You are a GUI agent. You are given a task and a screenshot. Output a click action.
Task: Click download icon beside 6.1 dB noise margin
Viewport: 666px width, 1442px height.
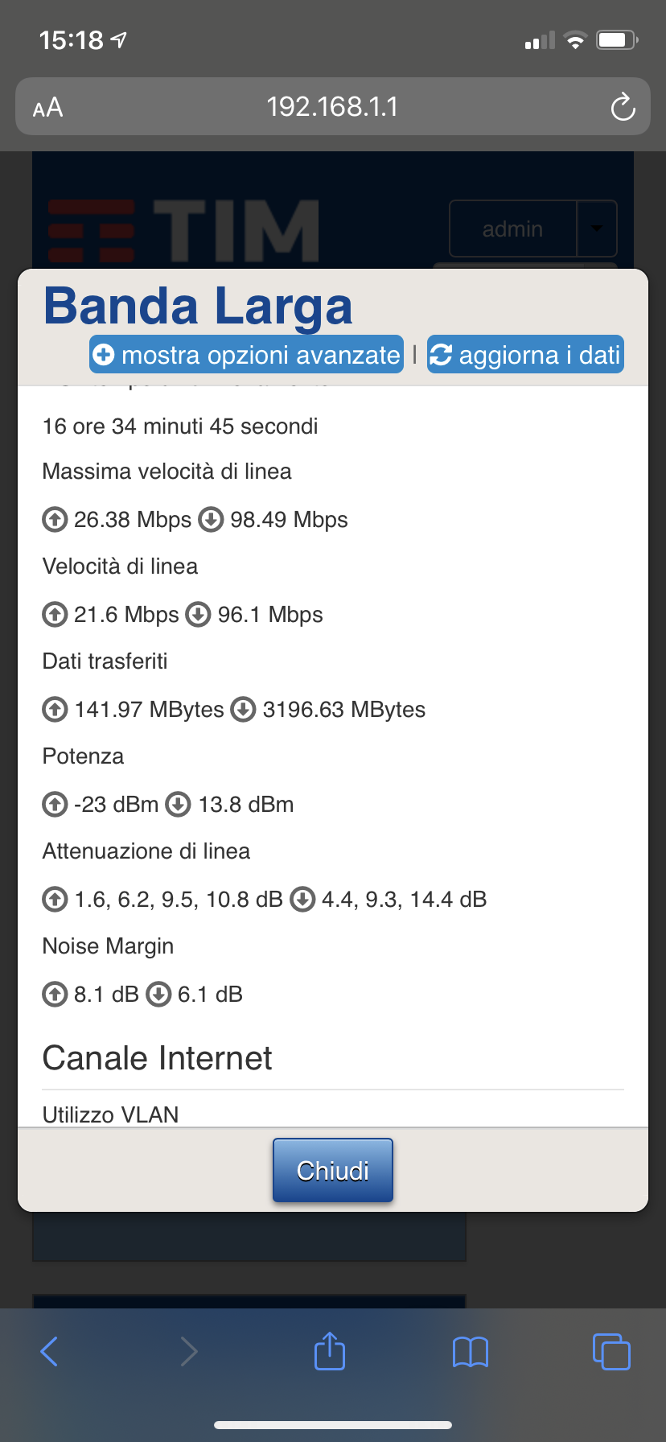[158, 995]
